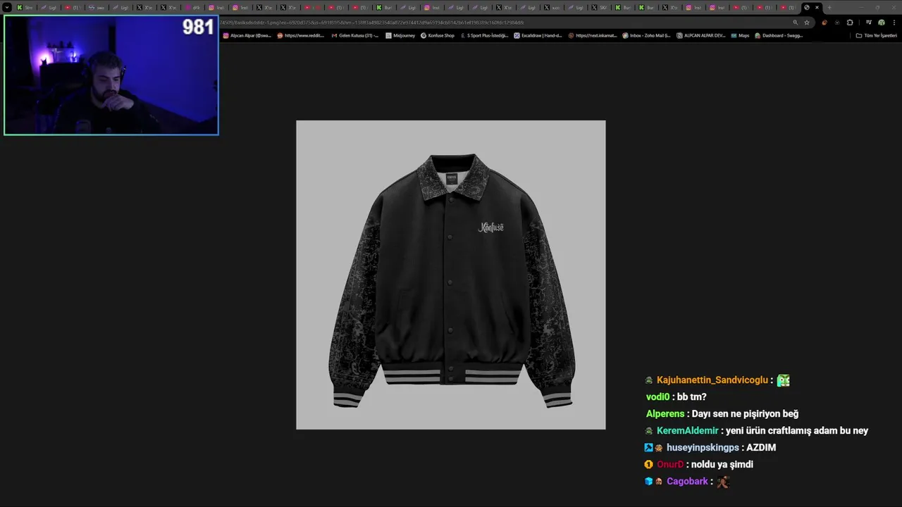The height and width of the screenshot is (507, 902).
Task: Click the black Konfuse jacket image
Action: [451, 275]
